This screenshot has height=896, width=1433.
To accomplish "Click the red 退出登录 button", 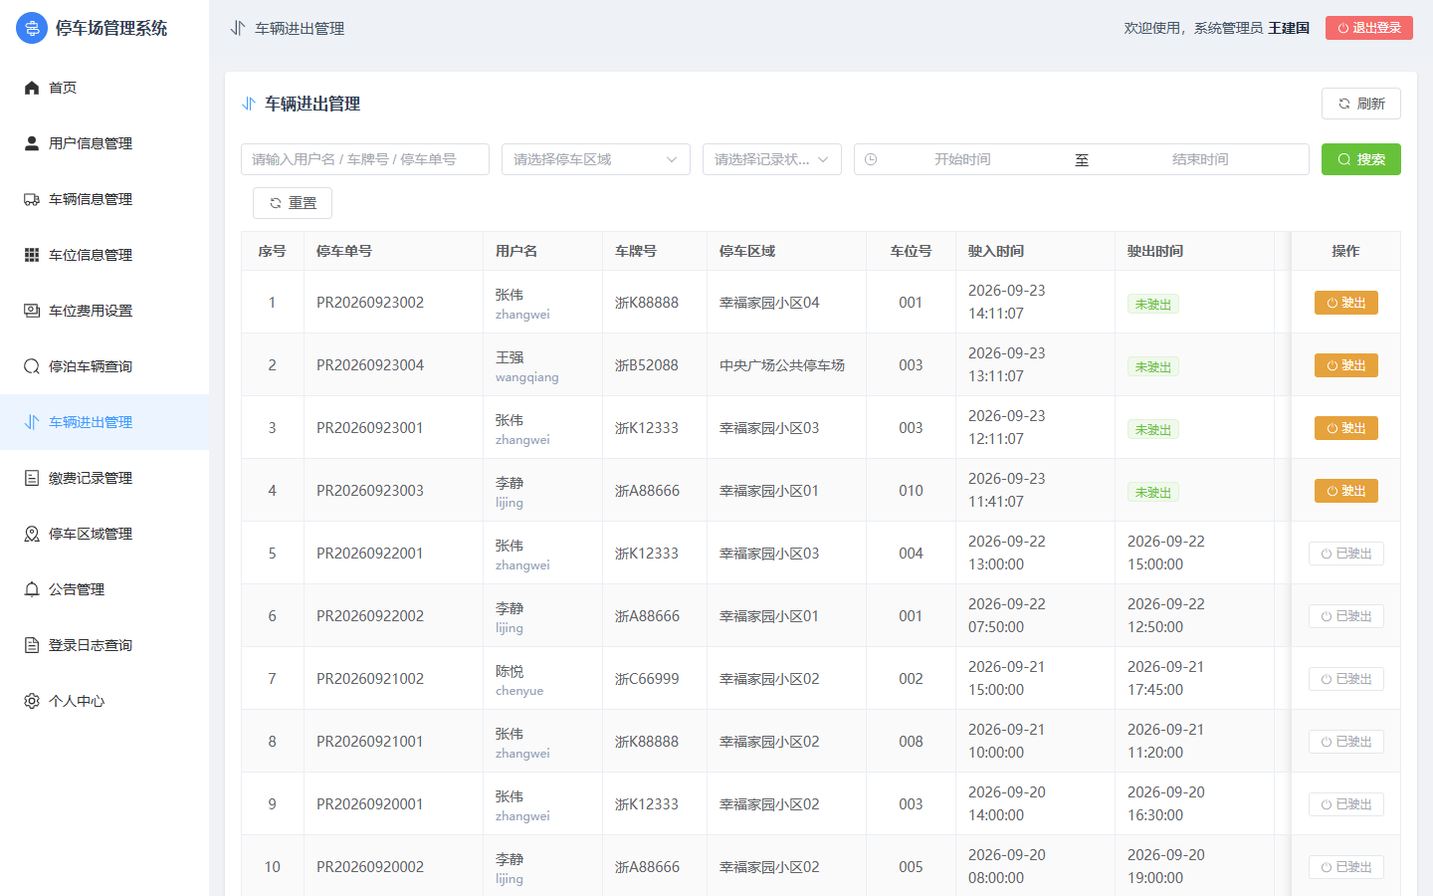I will [1369, 28].
